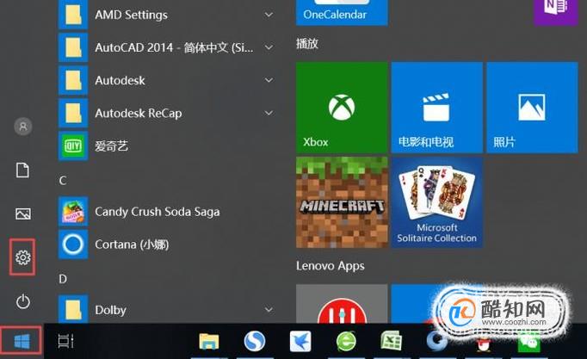This screenshot has height=359, width=587.
Task: Open the Documents icon in Start sidebar
Action: click(x=23, y=170)
